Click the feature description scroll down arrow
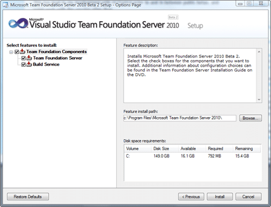 point(259,100)
